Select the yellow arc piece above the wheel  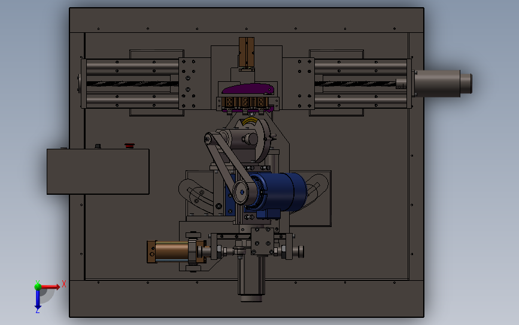[250, 121]
